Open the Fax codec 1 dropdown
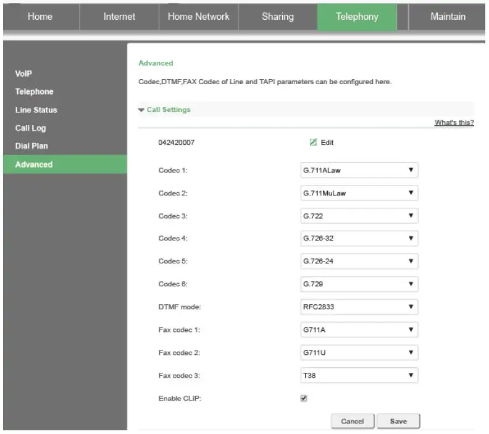The height and width of the screenshot is (434, 489). coord(358,330)
